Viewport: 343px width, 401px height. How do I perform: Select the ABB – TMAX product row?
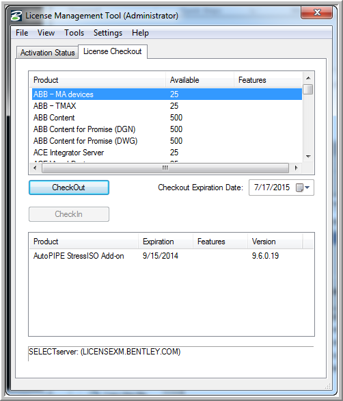167,106
